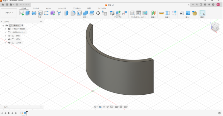
Task: Toggle visibility of 板金 v1 component
Action: (6, 25)
